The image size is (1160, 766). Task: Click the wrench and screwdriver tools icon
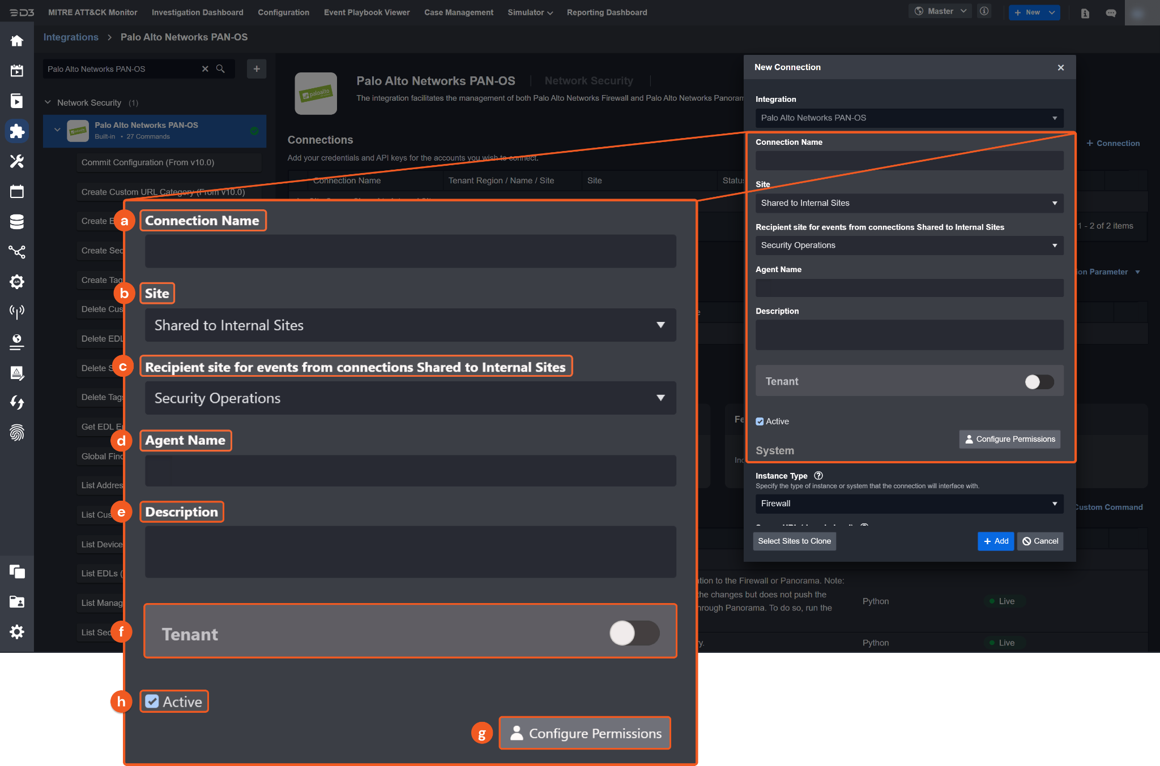[x=17, y=161]
